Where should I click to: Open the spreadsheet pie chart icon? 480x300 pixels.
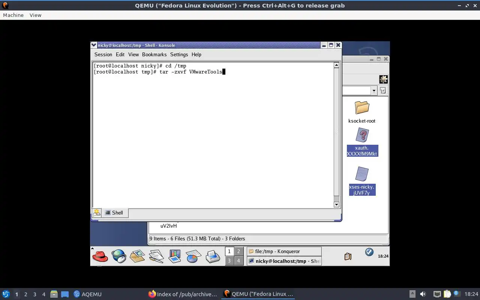[193, 256]
